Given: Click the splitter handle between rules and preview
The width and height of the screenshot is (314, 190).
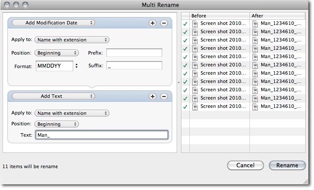Looking at the screenshot, I should [x=179, y=82].
